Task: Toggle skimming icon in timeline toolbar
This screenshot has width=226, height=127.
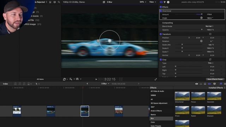Action: click(x=197, y=84)
